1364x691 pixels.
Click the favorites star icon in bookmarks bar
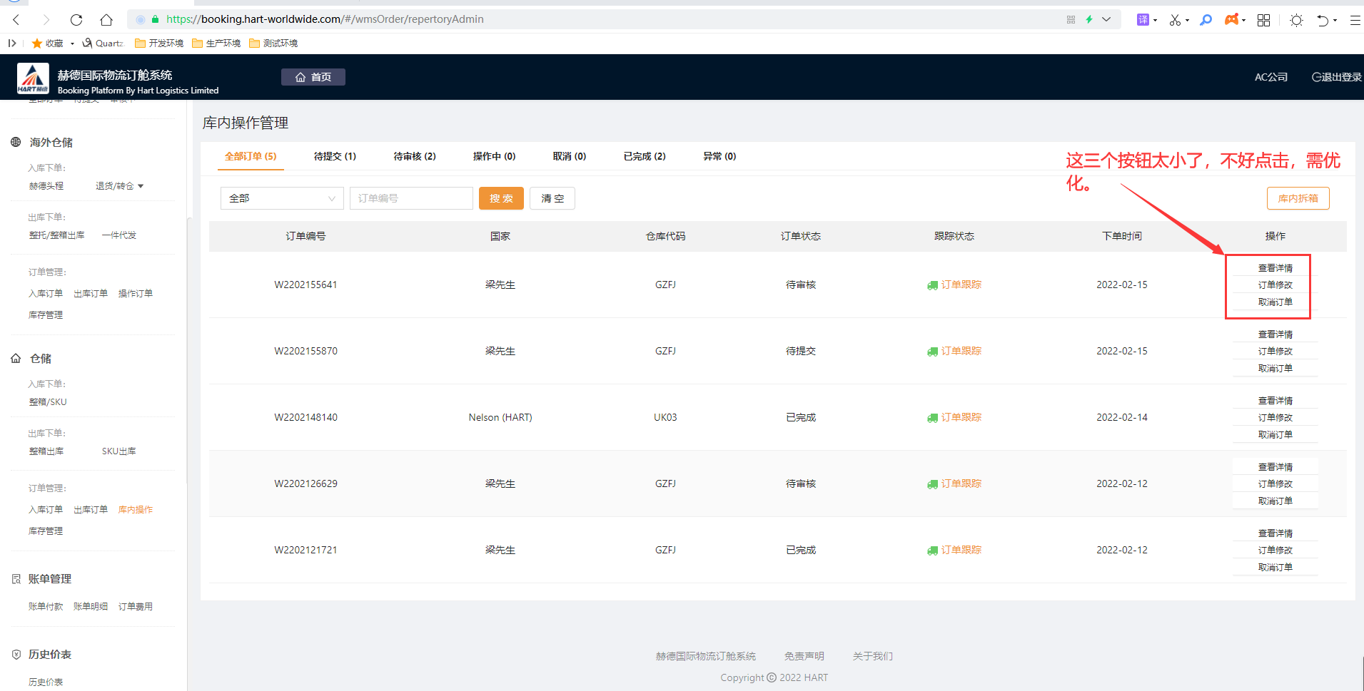tap(37, 43)
